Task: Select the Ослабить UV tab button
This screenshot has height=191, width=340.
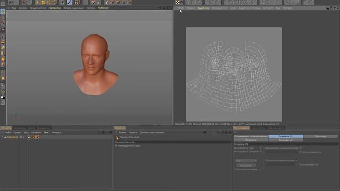Action: [x=286, y=136]
